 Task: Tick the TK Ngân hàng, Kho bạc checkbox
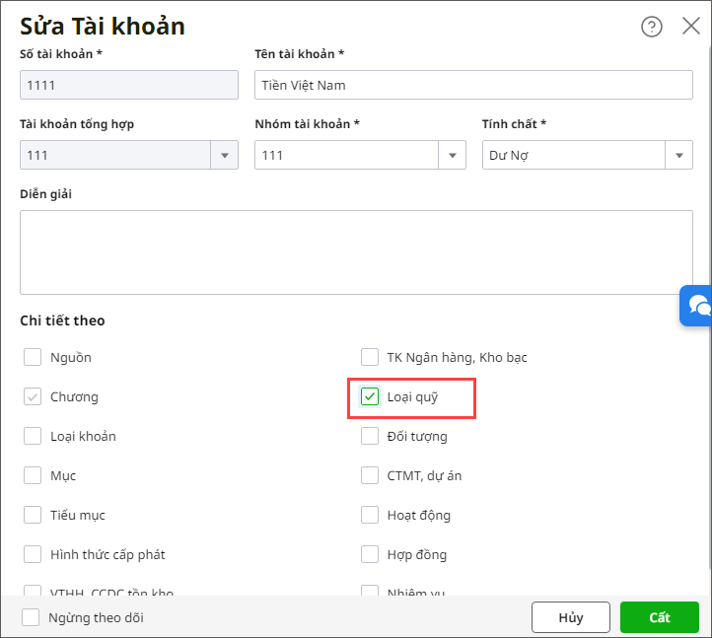pyautogui.click(x=370, y=357)
